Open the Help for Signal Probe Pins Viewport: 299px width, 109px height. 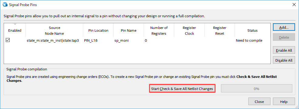point(284,102)
